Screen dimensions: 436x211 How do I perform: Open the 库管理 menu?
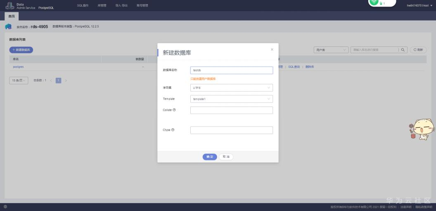click(102, 5)
